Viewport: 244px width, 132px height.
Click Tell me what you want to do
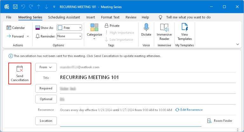[x=188, y=17]
